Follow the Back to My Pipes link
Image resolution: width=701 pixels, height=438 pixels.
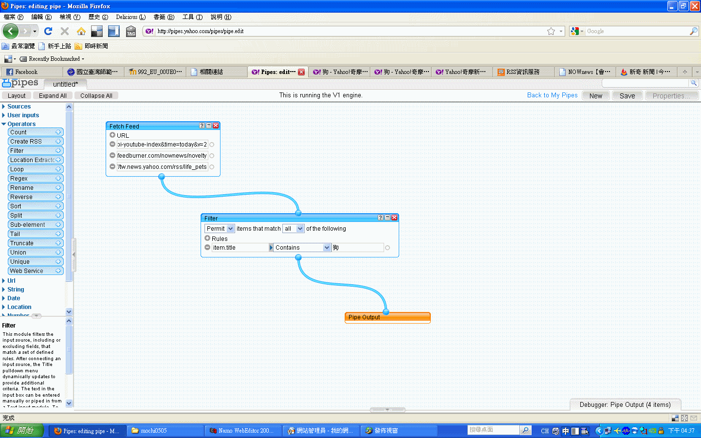click(x=552, y=95)
